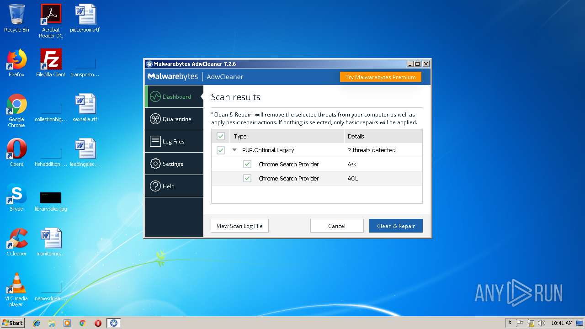Open the Quarantine sidebar section
Image resolution: width=585 pixels, height=329 pixels.
(x=174, y=119)
